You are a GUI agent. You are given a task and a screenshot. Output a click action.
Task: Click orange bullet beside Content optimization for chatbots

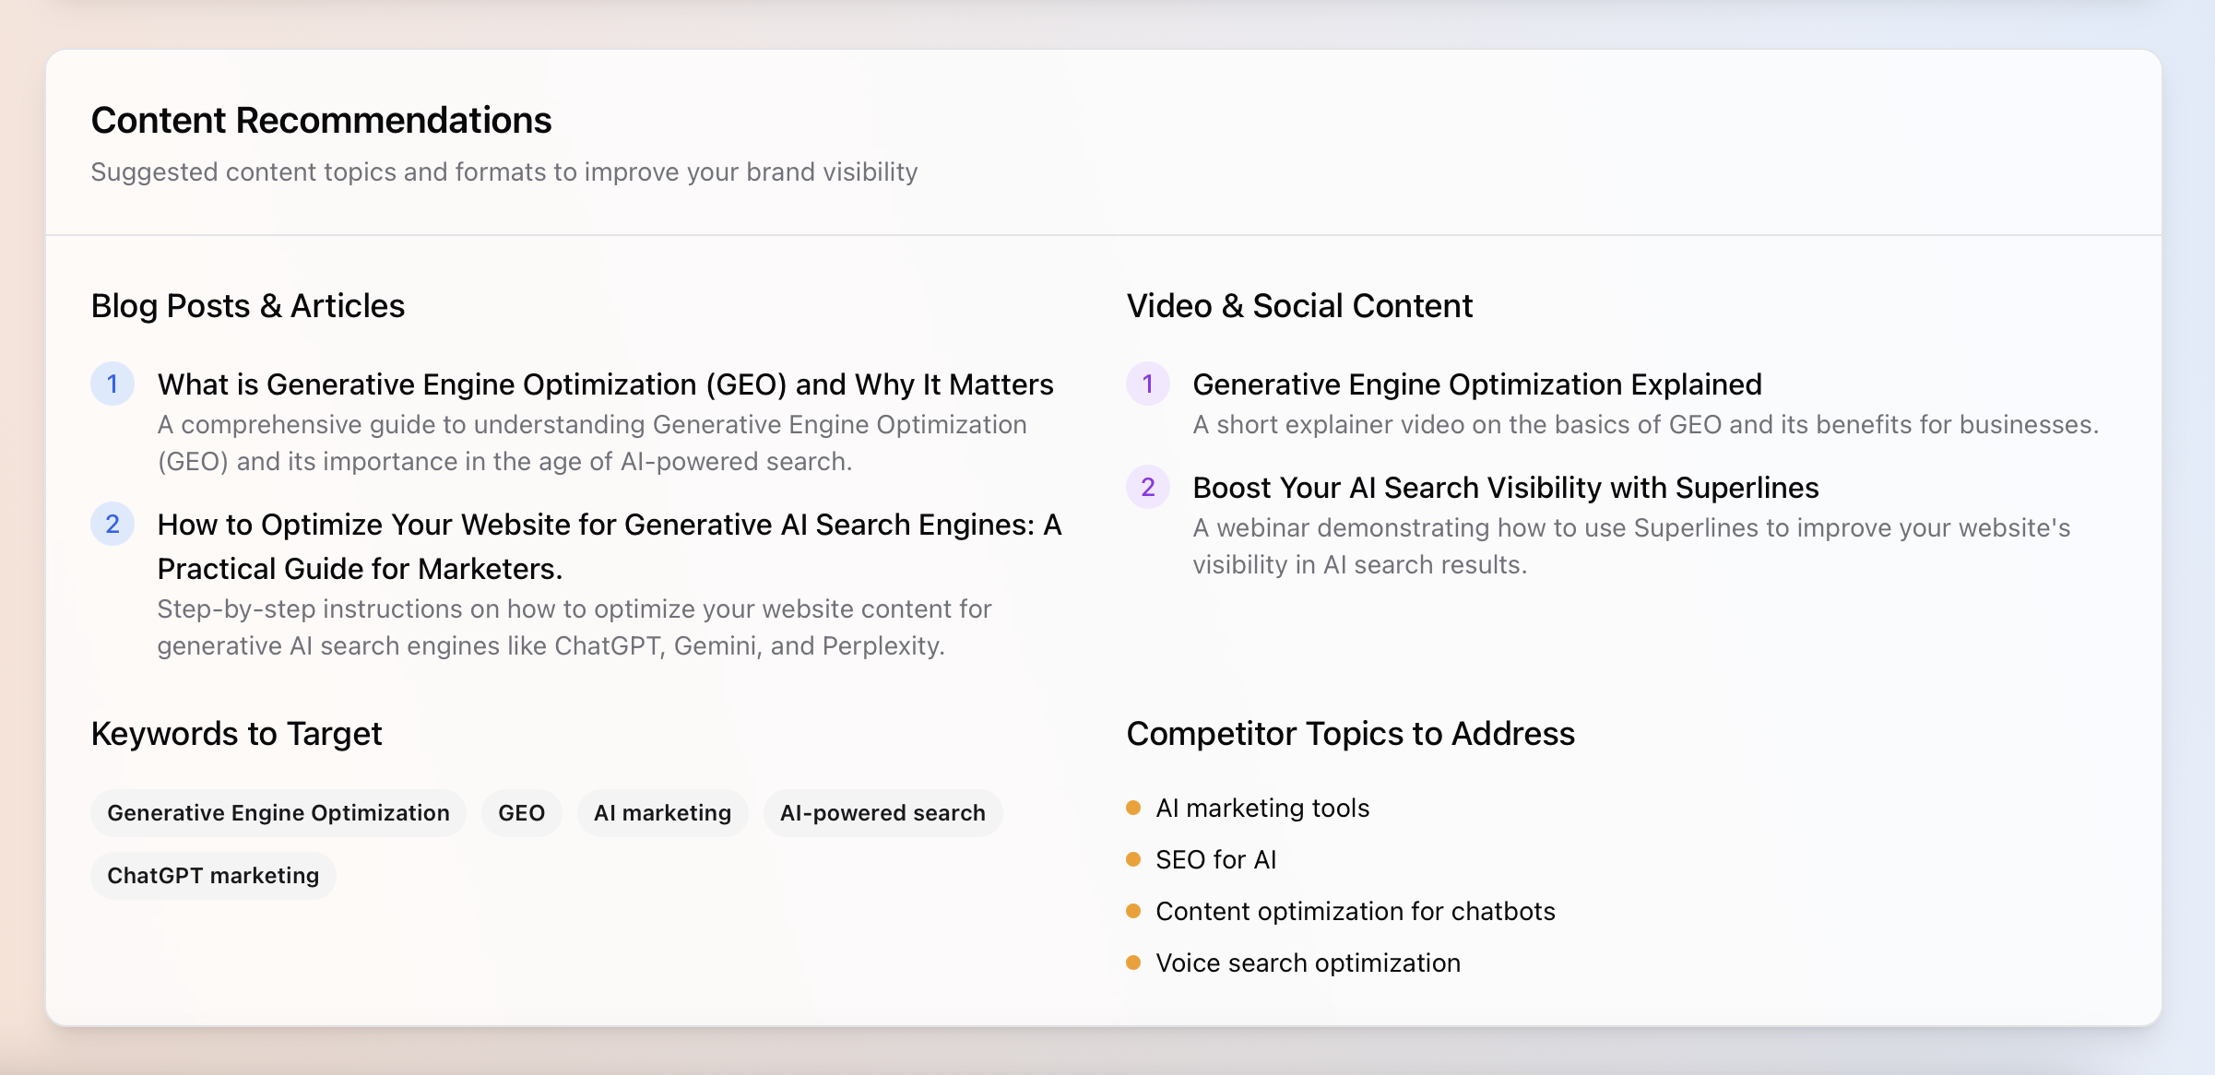tap(1133, 911)
